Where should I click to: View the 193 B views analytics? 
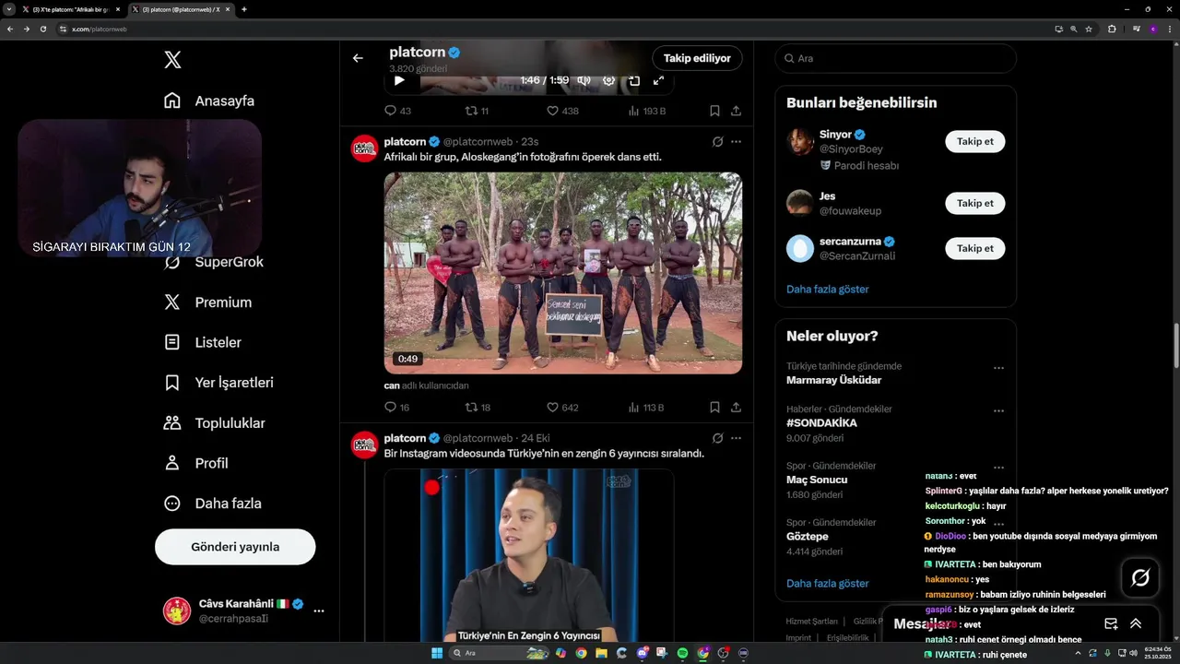(x=646, y=111)
